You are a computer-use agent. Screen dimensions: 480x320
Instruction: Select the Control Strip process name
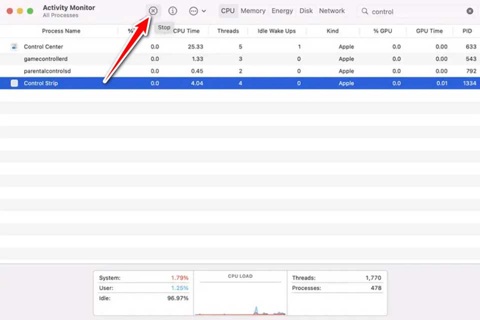click(x=40, y=83)
